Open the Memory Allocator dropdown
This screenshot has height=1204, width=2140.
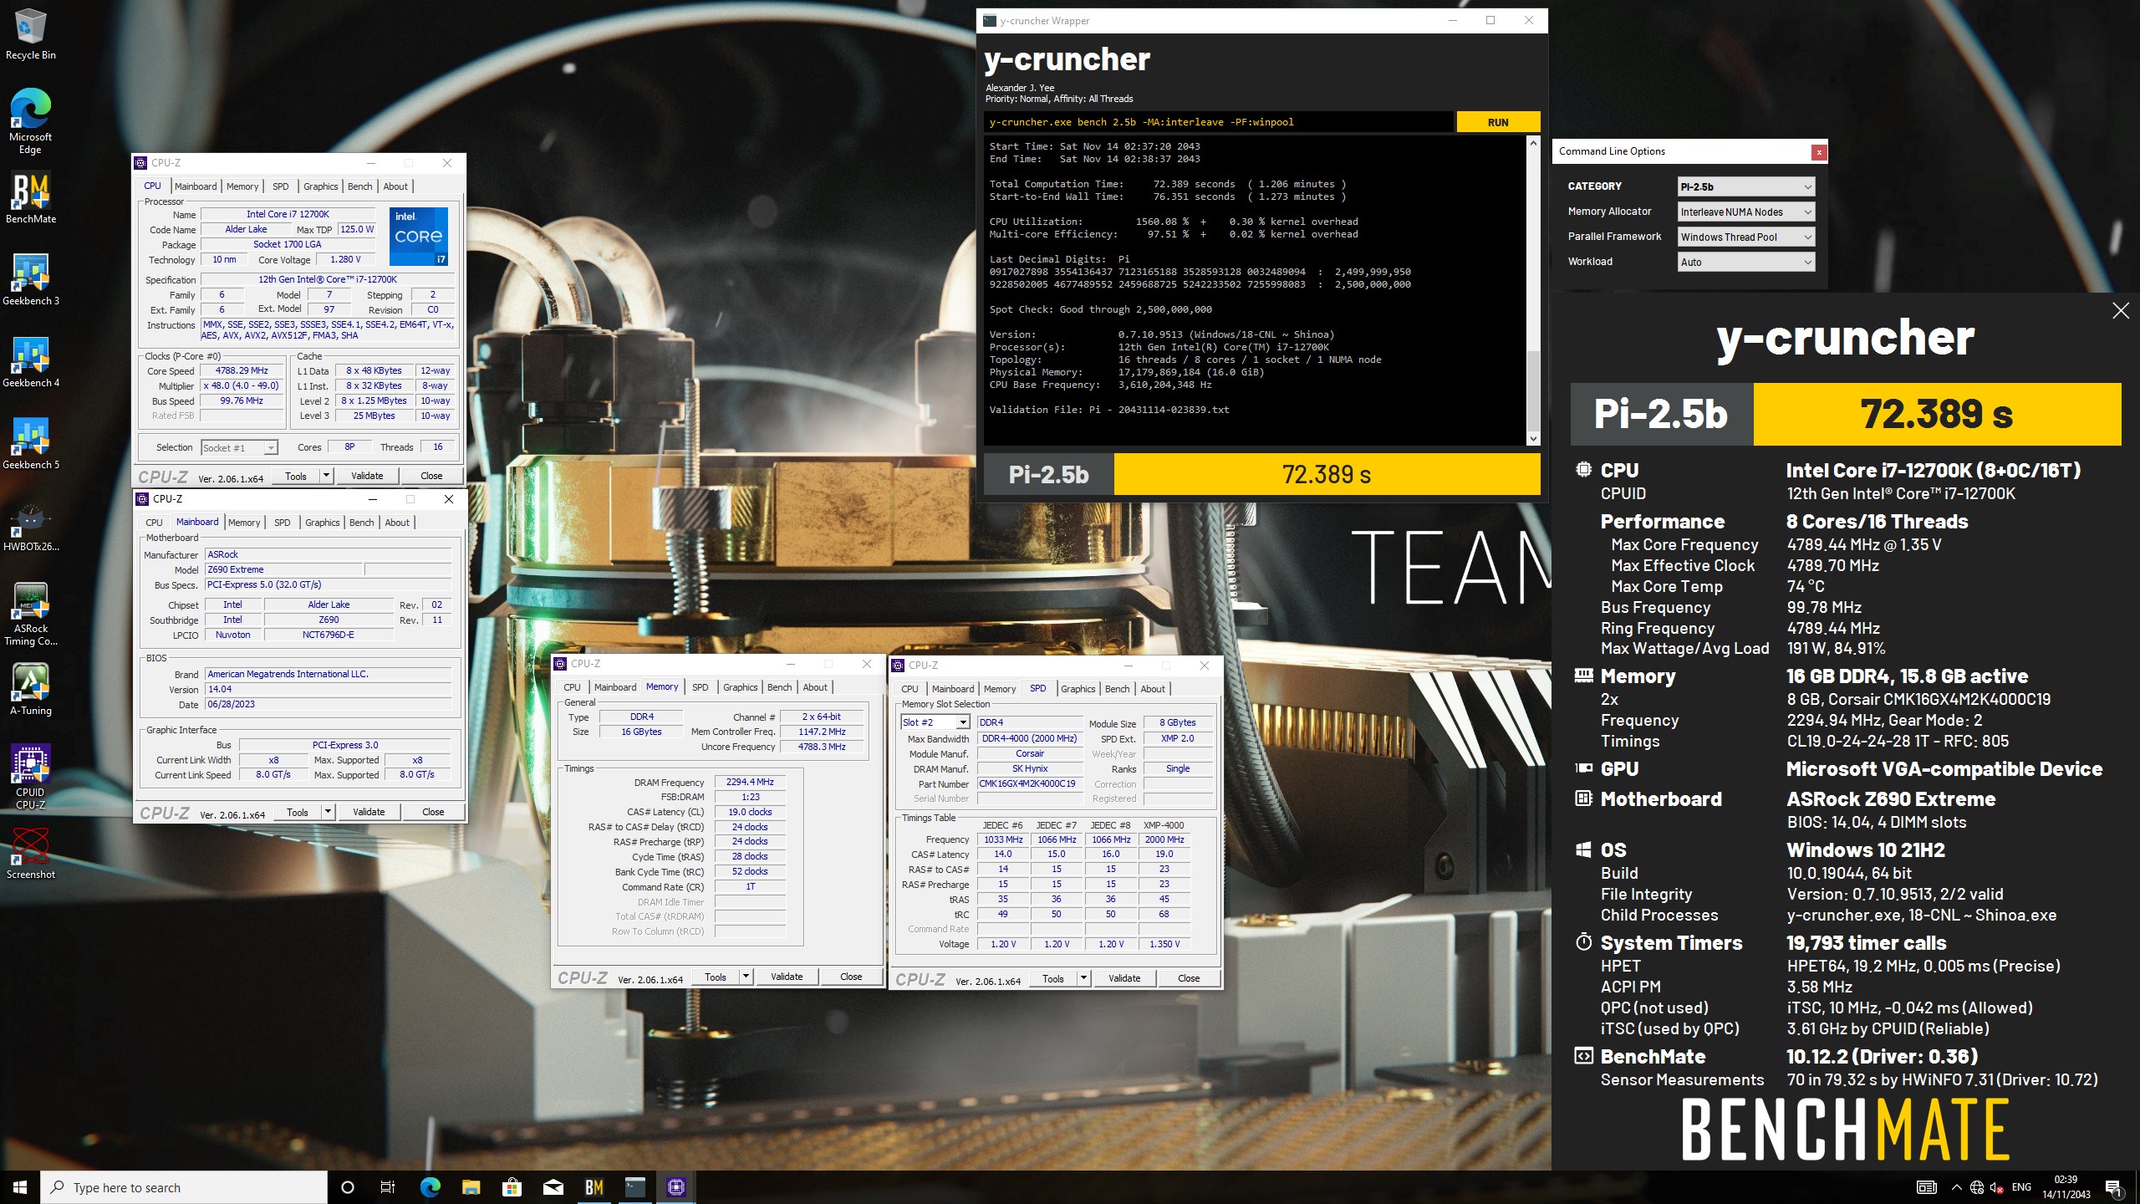1745,212
